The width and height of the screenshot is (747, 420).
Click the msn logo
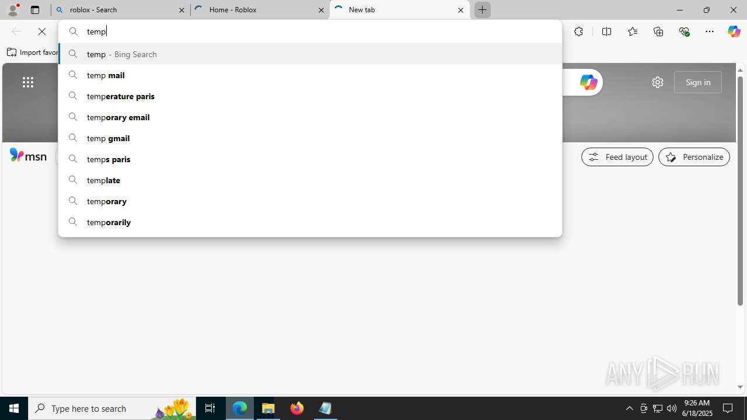(28, 156)
